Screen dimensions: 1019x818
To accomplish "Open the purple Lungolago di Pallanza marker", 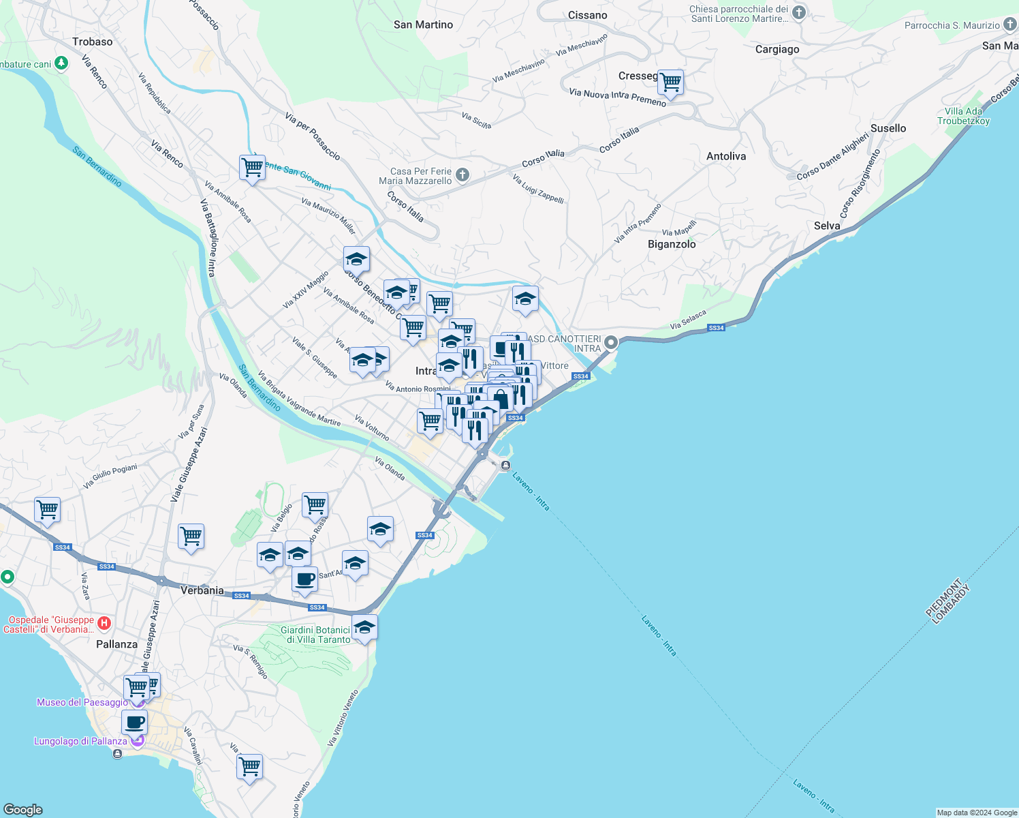I will pos(138,740).
